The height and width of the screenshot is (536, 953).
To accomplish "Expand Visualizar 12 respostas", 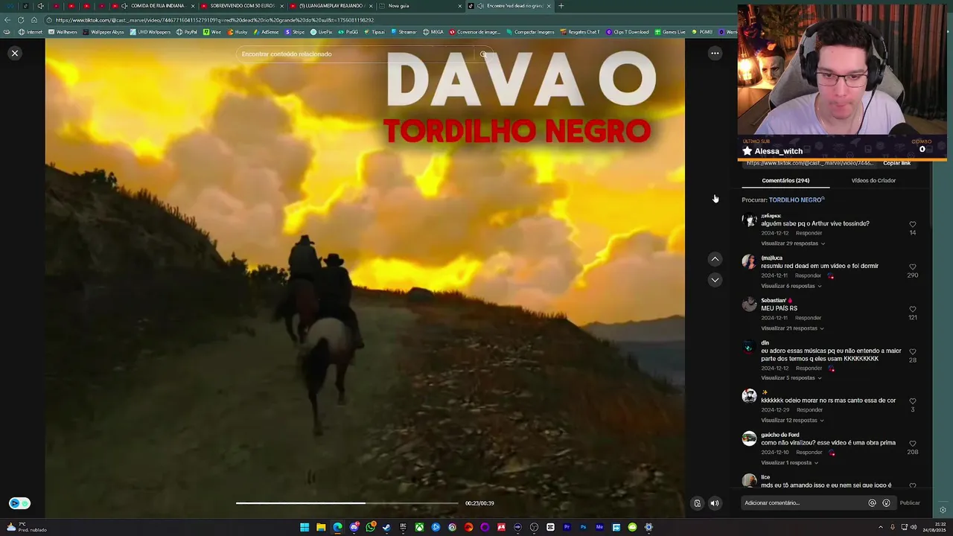I will [792, 421].
